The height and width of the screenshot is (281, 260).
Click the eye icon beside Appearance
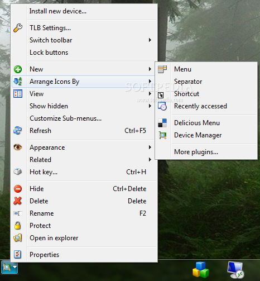click(18, 147)
